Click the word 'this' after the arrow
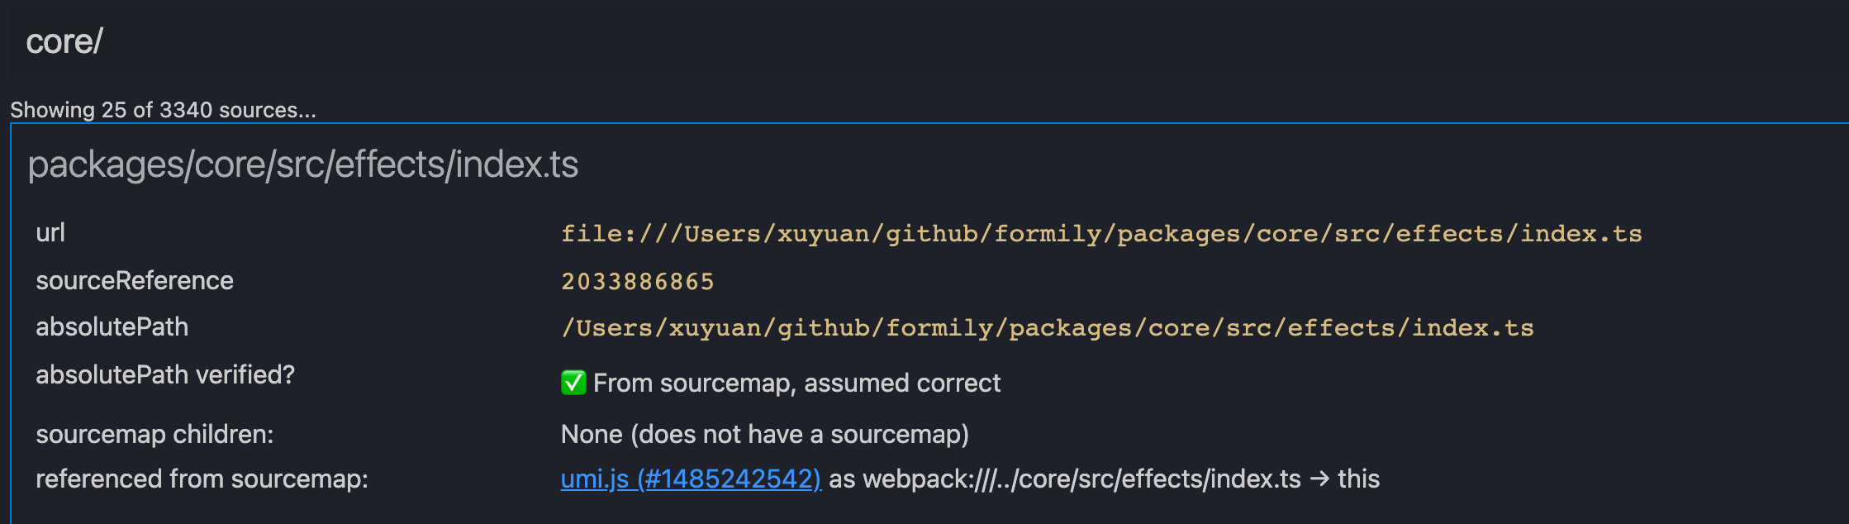 point(1358,479)
